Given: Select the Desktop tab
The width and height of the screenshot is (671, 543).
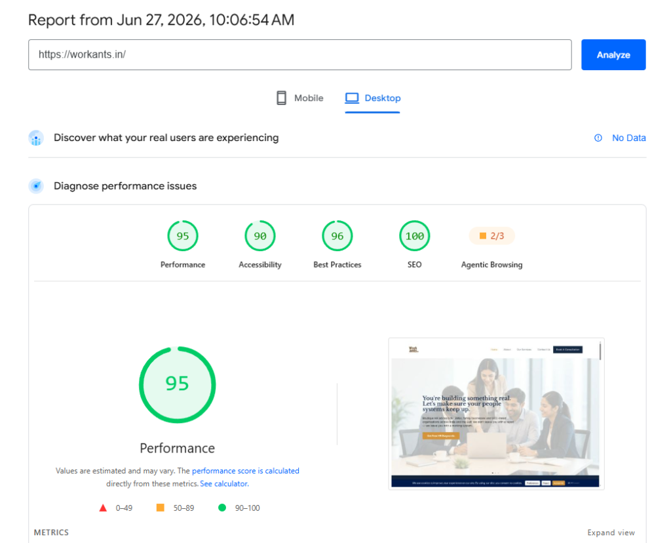Looking at the screenshot, I should pos(373,98).
